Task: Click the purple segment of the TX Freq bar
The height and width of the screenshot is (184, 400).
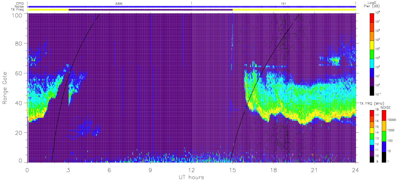Action: click(150, 10)
